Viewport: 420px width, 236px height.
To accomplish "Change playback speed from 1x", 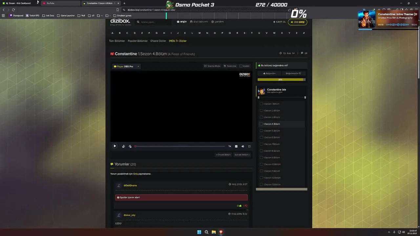I will (230, 147).
